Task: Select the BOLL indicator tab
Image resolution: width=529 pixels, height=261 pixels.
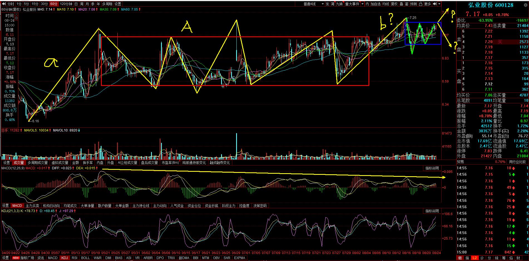Action: pyautogui.click(x=85, y=258)
